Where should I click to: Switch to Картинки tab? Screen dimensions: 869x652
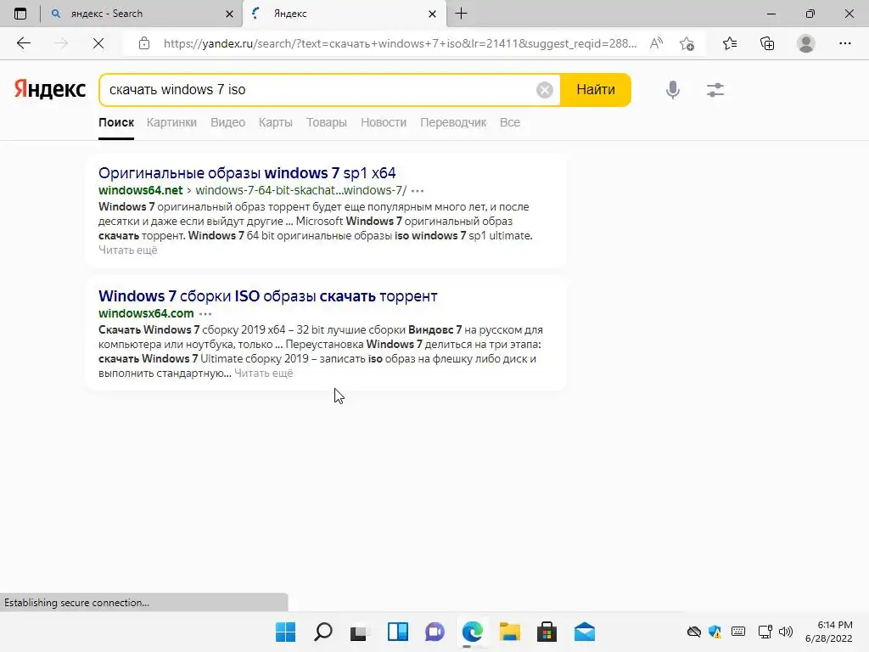click(x=171, y=122)
